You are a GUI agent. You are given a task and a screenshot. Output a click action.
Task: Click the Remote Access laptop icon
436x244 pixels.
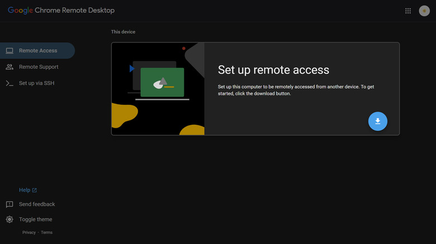[10, 51]
